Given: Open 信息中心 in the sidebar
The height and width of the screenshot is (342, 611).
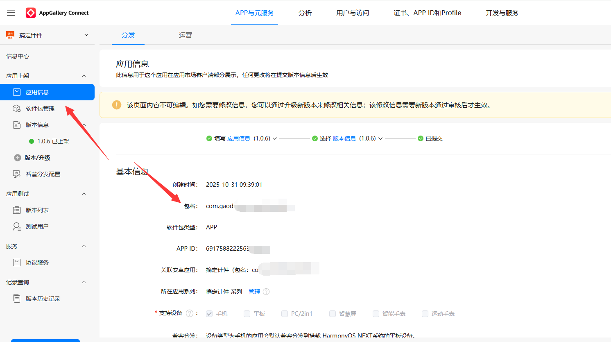Looking at the screenshot, I should (18, 56).
